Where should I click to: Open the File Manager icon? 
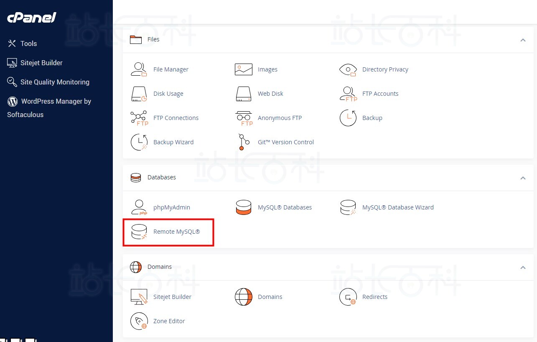point(139,69)
